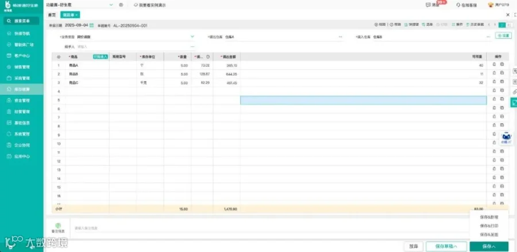Choose 保存&打印 from the save menu
Image resolution: width=517 pixels, height=252 pixels.
489,226
